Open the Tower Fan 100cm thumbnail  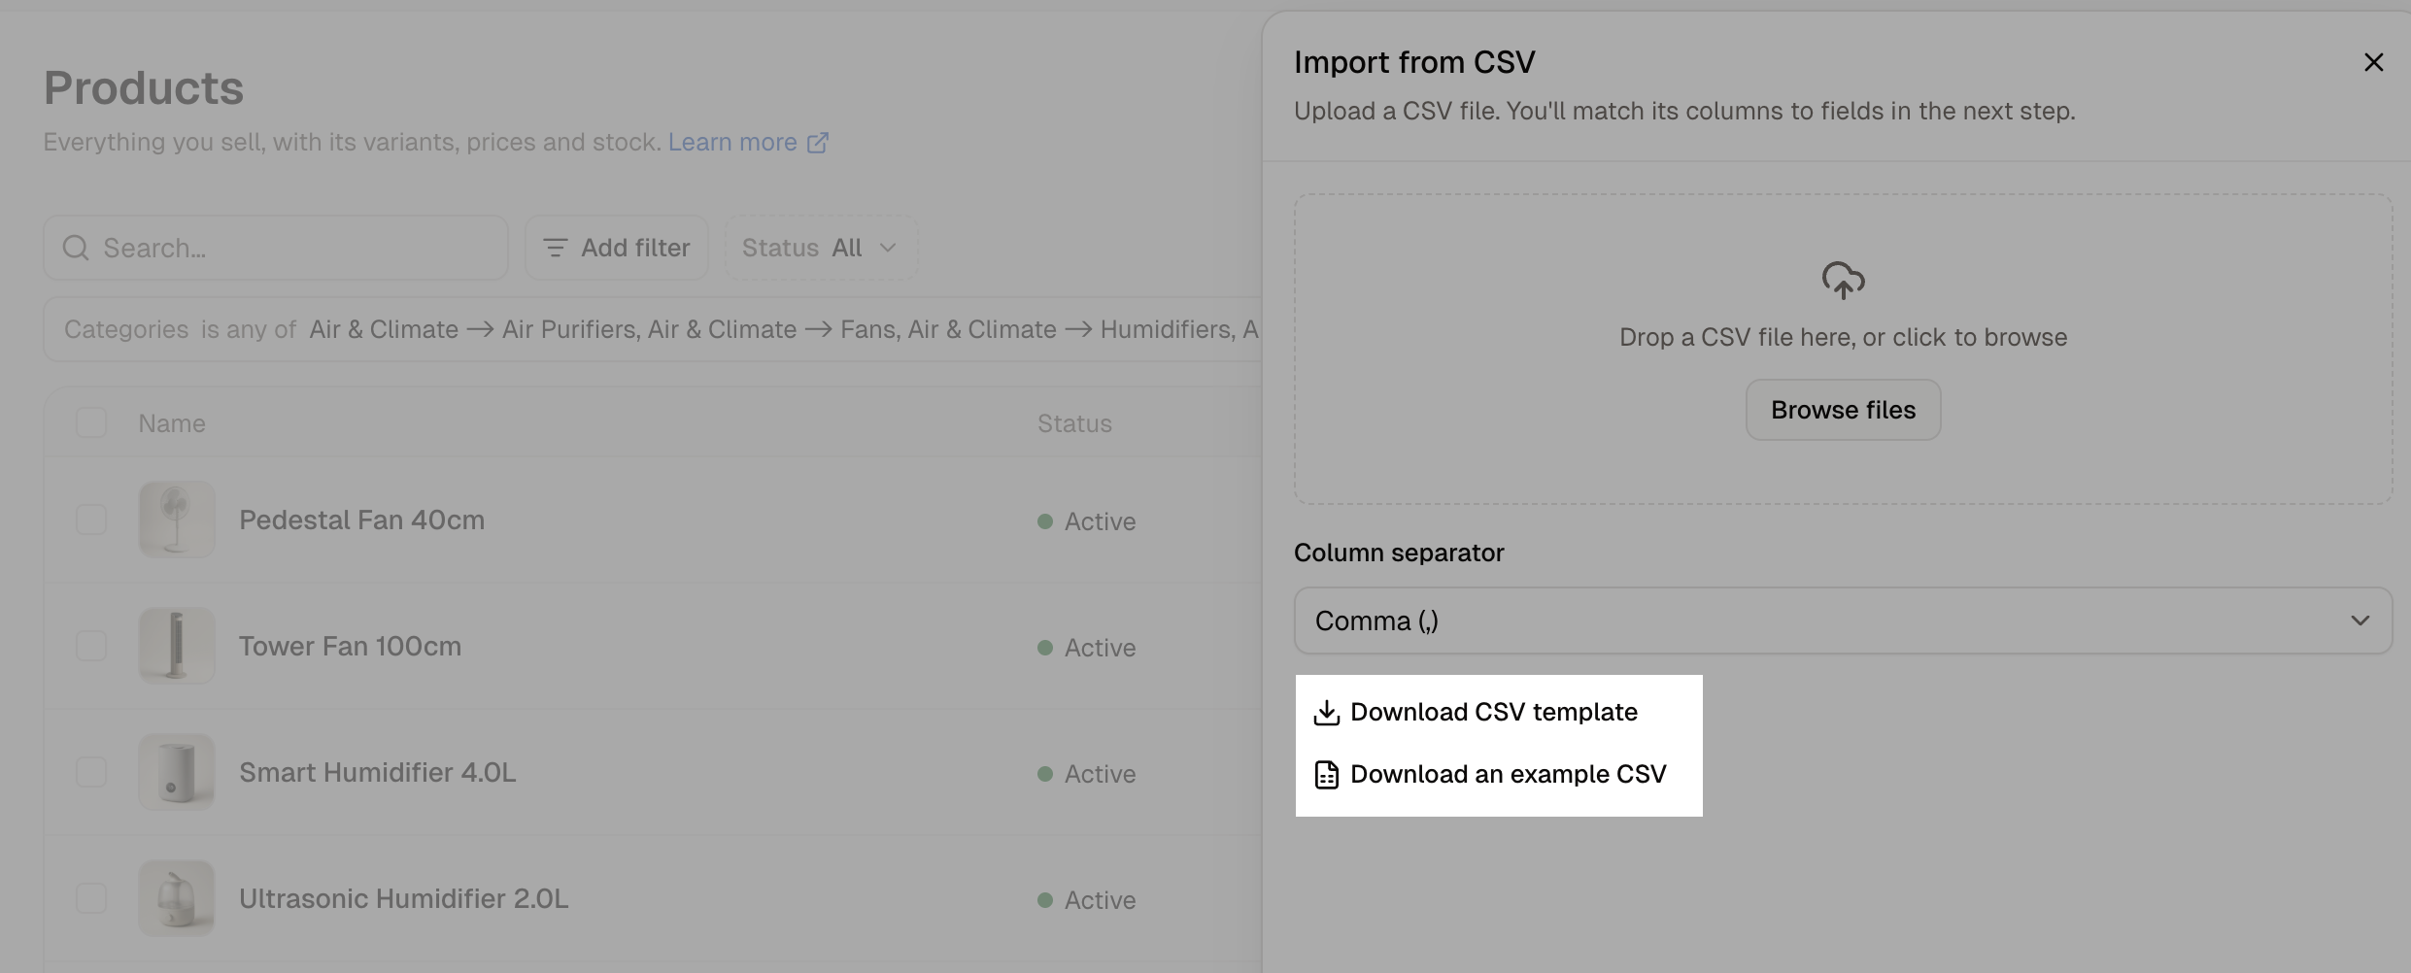coord(177,646)
